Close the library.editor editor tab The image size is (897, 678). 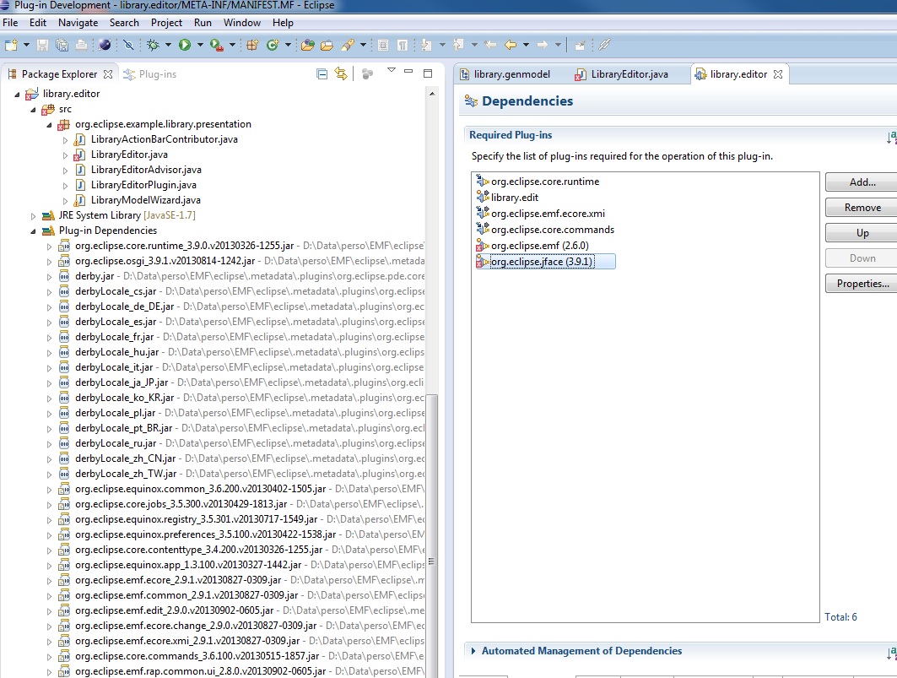[778, 74]
